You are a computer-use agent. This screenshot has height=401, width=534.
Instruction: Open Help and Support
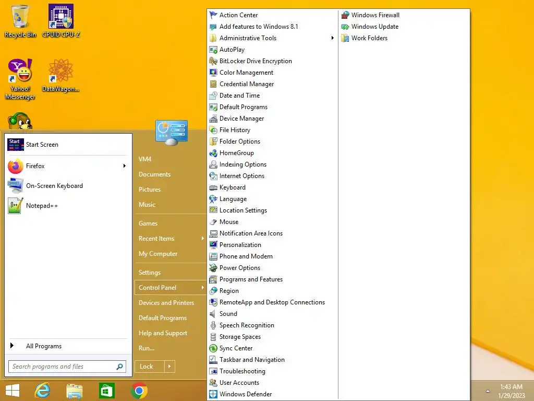point(163,333)
